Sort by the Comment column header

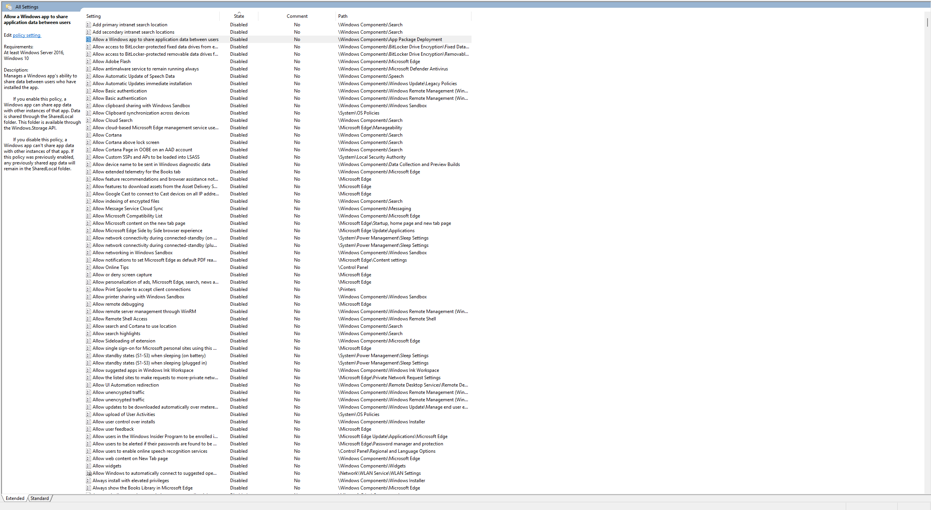(297, 16)
